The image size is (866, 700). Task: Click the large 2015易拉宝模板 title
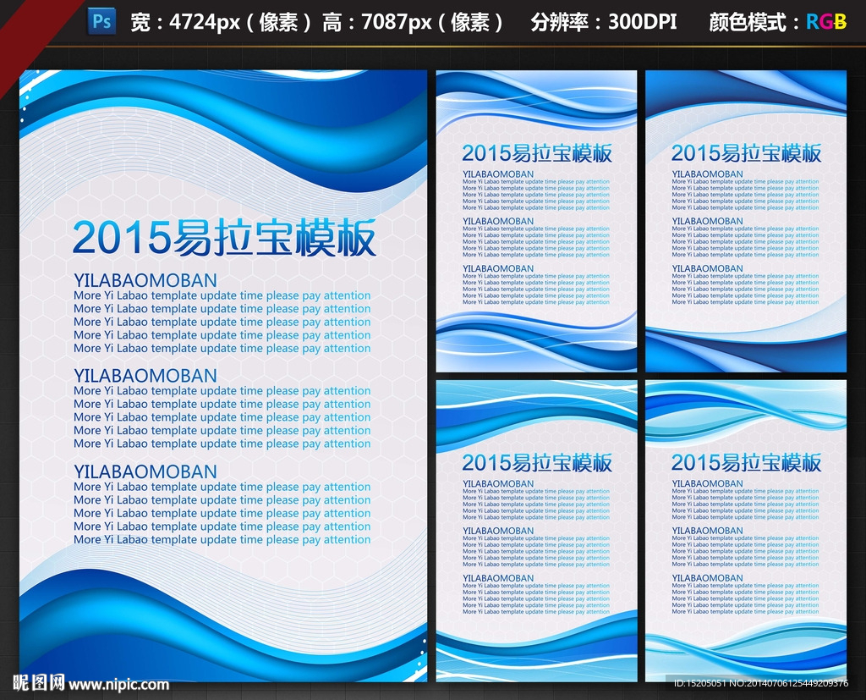tap(224, 239)
